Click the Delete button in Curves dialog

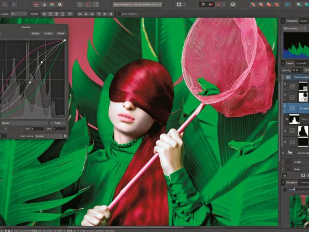pyautogui.click(x=48, y=33)
